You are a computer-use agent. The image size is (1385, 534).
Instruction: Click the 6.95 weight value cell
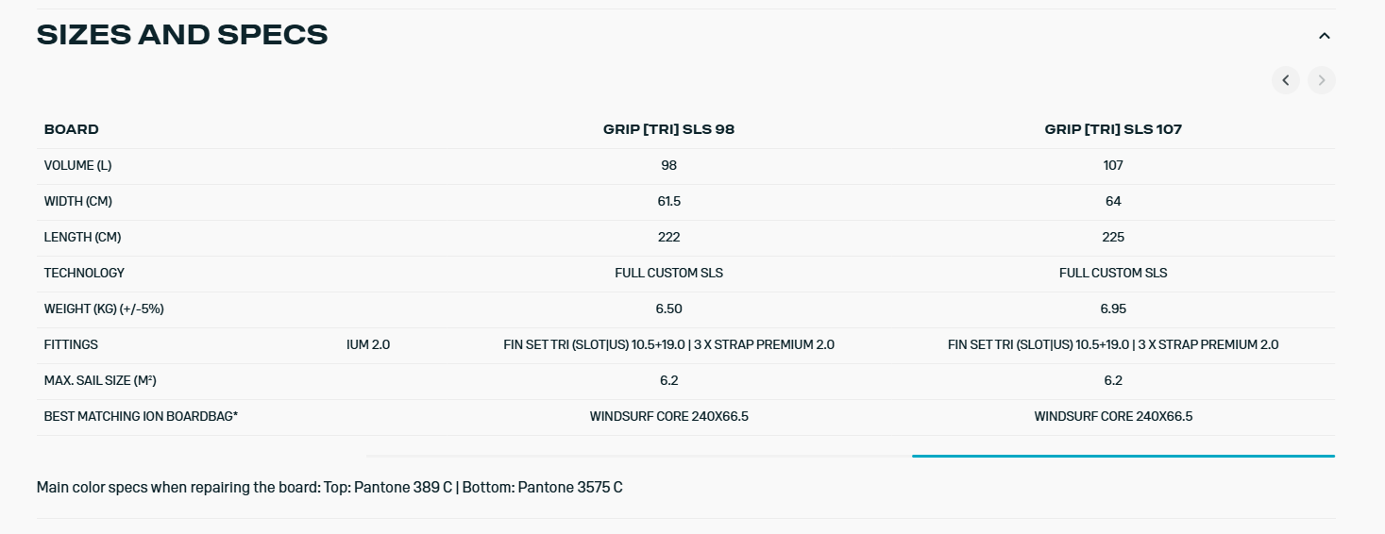(1112, 309)
